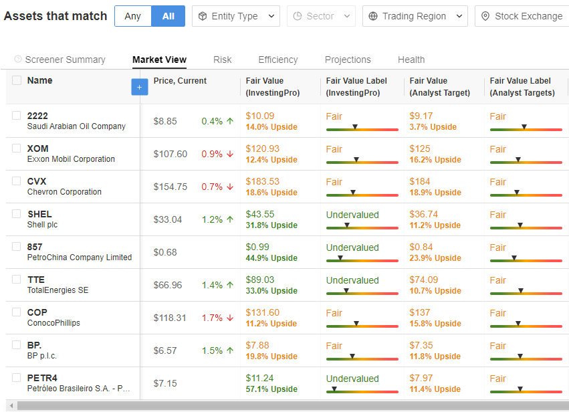The width and height of the screenshot is (569, 412).
Task: Switch to the Efficiency tab
Action: pyautogui.click(x=278, y=60)
